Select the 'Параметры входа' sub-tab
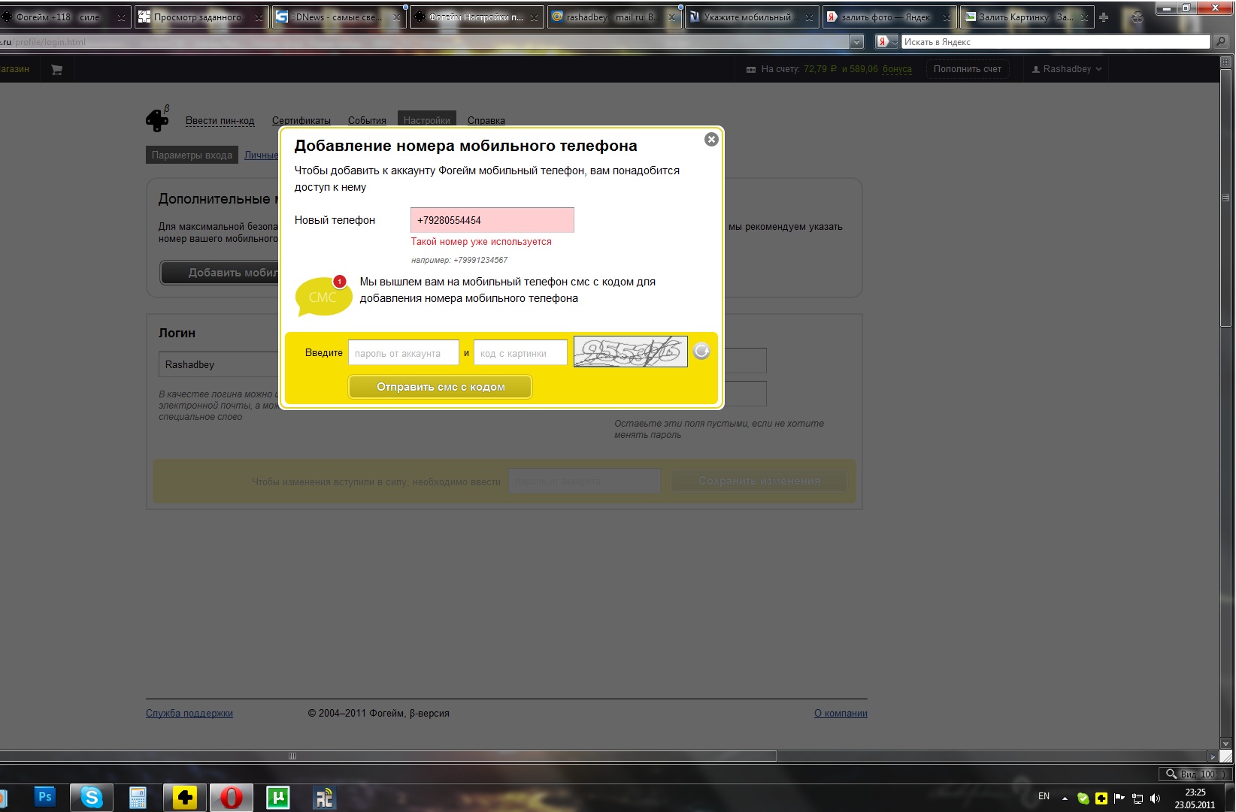1236x812 pixels. [192, 155]
